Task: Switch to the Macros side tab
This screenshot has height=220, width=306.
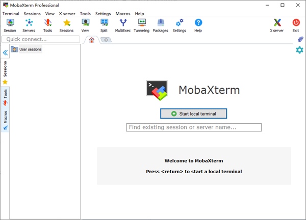Action: (x=5, y=119)
